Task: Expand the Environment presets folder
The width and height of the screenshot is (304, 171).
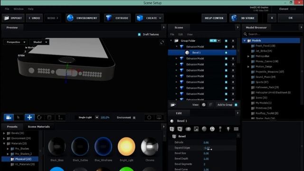Action: [4, 138]
